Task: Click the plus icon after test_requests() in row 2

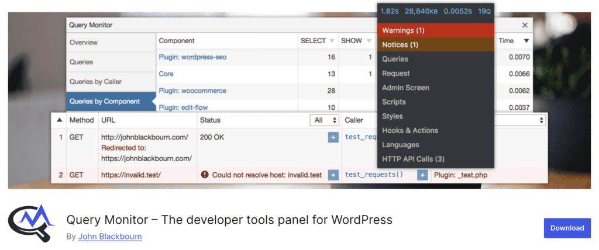Action: (422, 175)
